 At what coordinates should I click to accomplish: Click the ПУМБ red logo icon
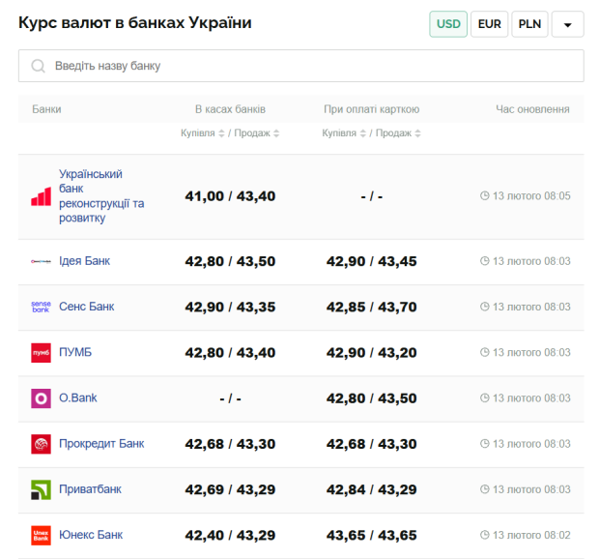[x=41, y=352]
